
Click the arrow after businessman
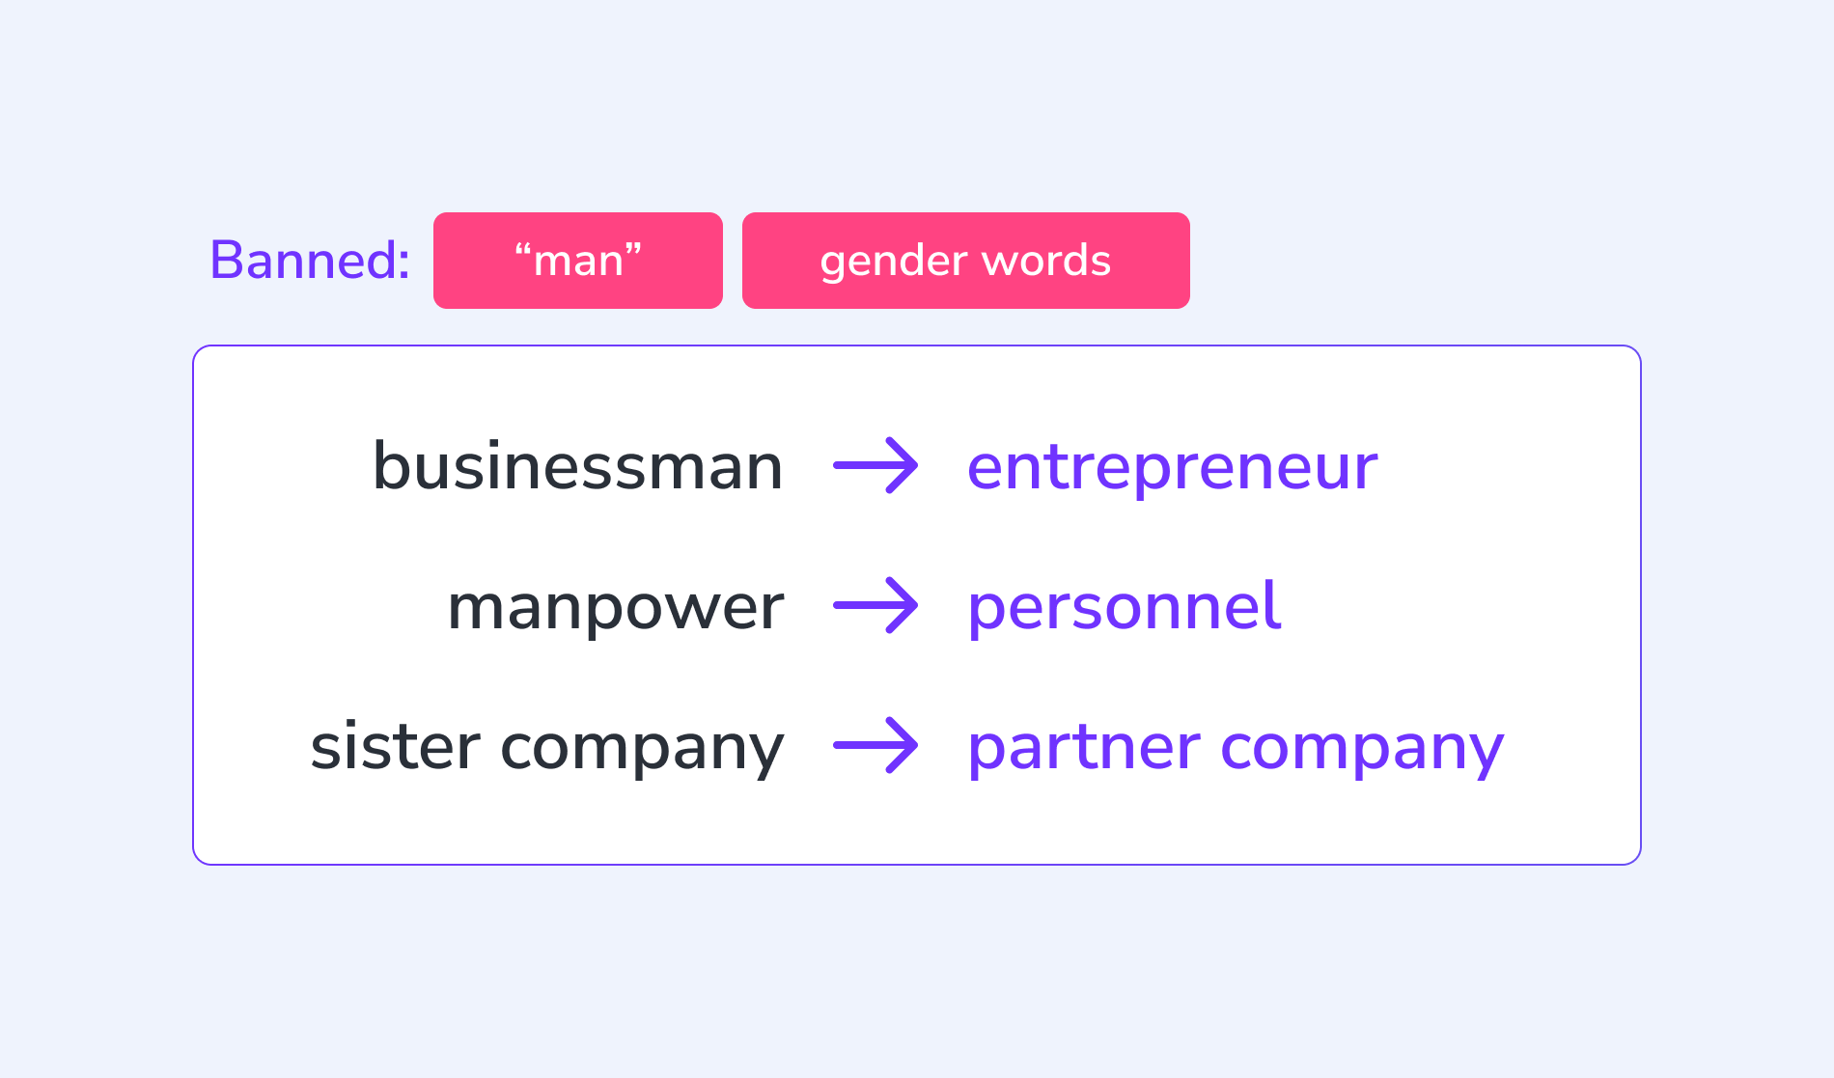click(875, 466)
